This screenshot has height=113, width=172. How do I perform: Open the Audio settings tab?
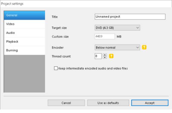24,33
